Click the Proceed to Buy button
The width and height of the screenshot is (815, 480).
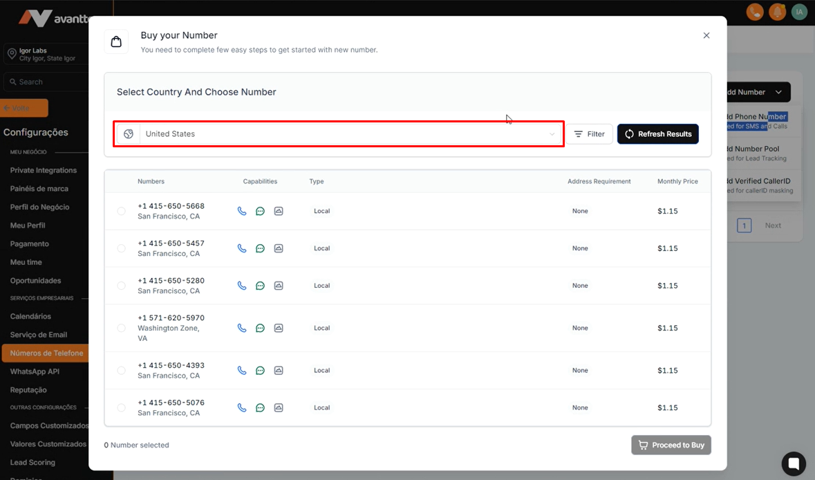coord(671,445)
